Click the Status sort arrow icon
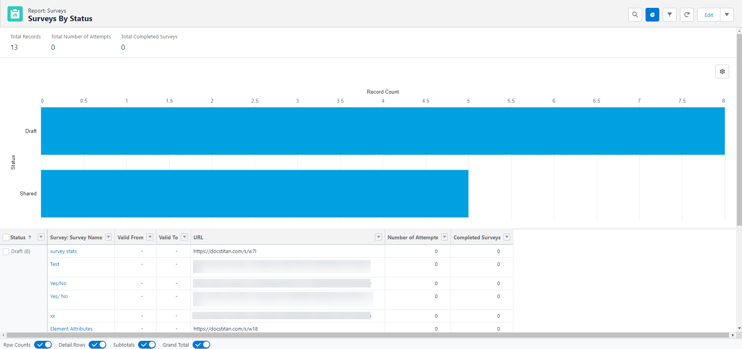Screen dimensions: 742x349 pos(30,237)
